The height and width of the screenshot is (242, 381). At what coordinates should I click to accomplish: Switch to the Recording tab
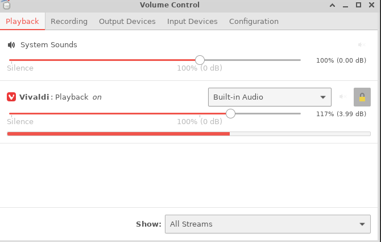[x=69, y=22]
